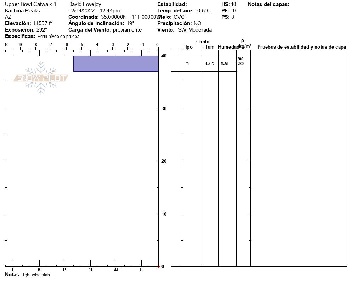Screen dimensions: 352x298
Task: Click the Tipo column header
Action: point(187,47)
